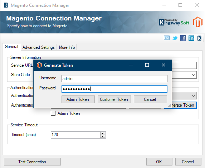The image size is (205, 168).
Task: Switch to the More Info tab
Action: click(x=67, y=47)
